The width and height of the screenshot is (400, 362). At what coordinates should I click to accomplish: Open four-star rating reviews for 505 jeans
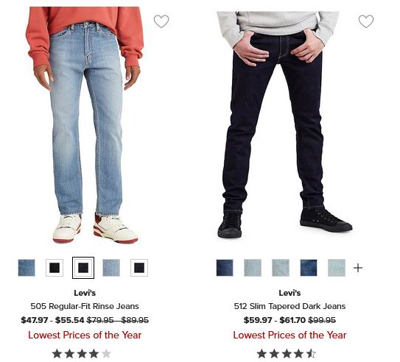(x=82, y=354)
